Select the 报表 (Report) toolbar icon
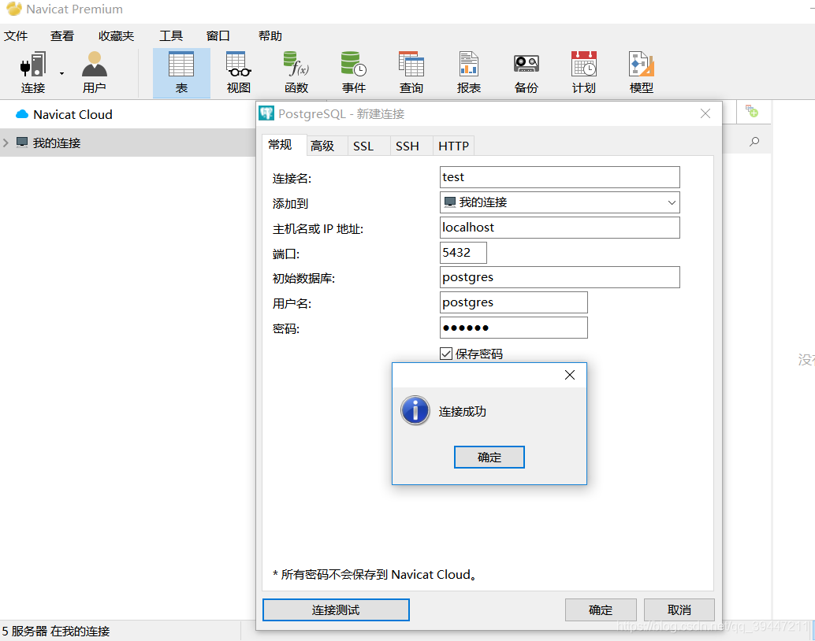Screen dimensions: 815x641 click(x=469, y=72)
